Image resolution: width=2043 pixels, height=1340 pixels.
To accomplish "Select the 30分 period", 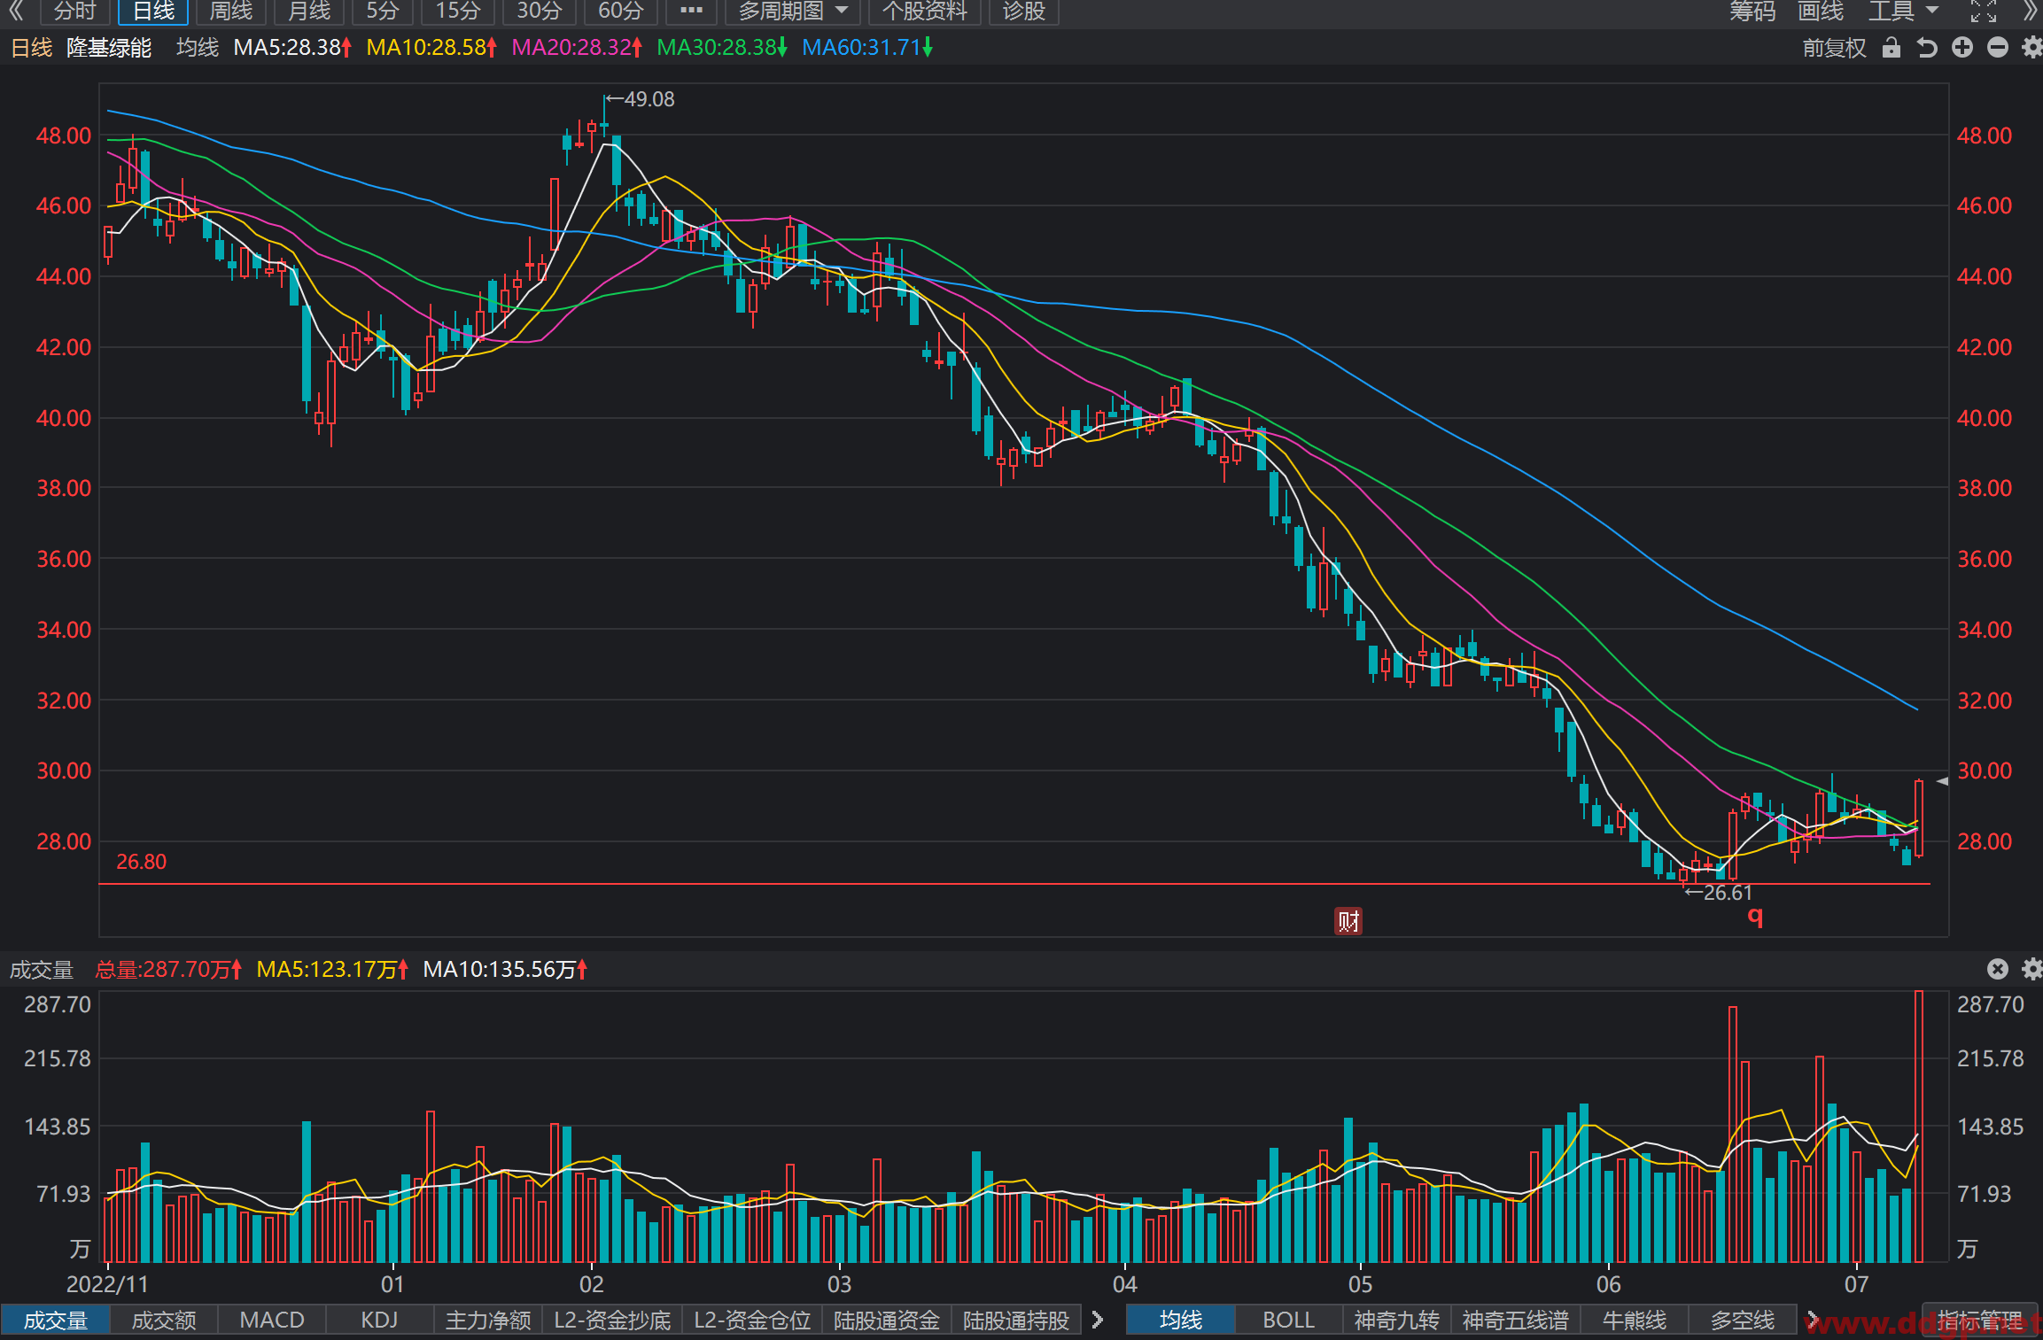I will click(x=540, y=11).
